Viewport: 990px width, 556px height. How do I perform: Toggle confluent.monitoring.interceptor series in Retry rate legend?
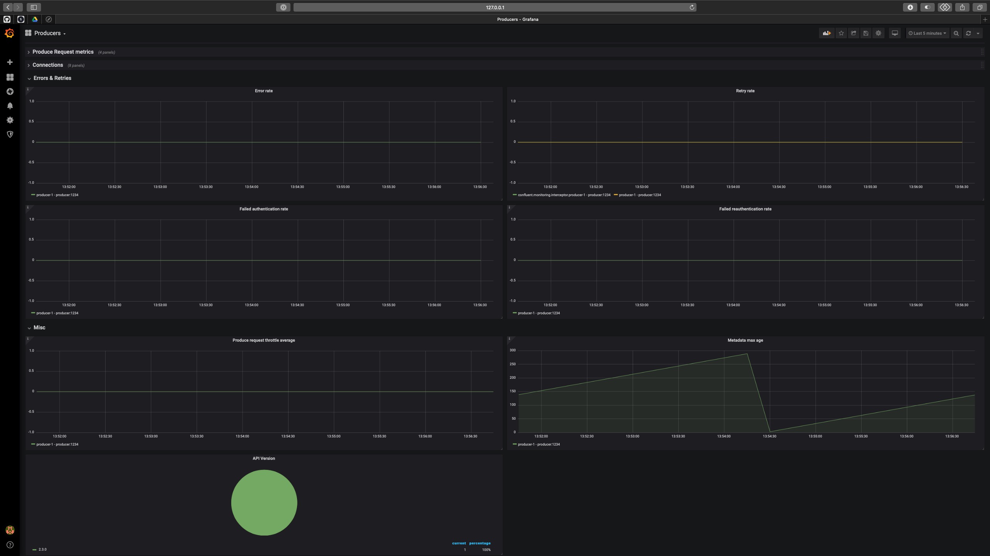[x=564, y=195]
